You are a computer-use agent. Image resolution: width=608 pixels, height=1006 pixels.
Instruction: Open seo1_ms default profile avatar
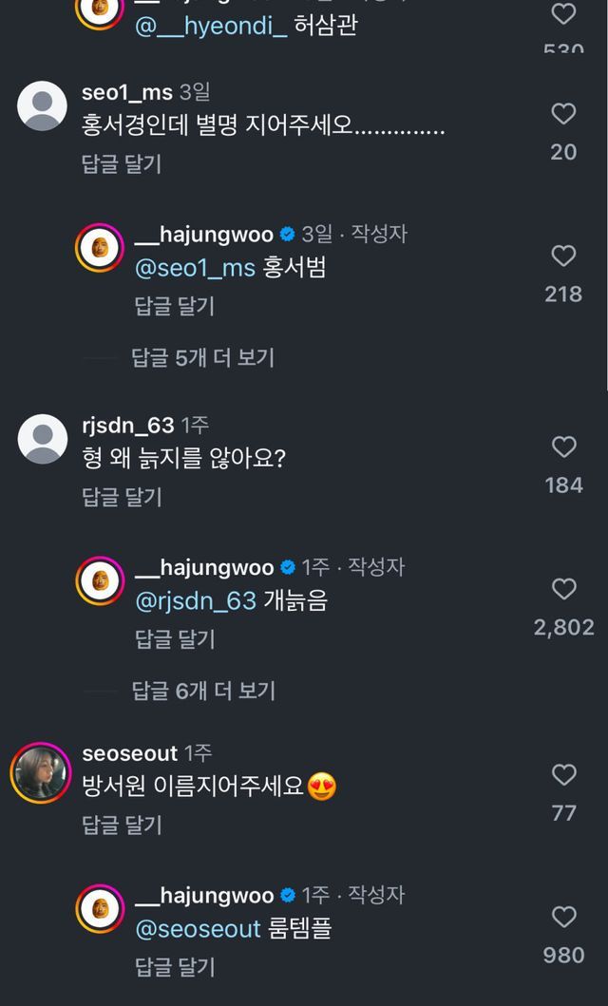42,105
